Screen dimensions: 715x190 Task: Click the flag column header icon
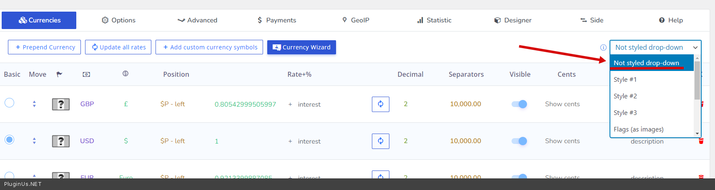pos(59,74)
